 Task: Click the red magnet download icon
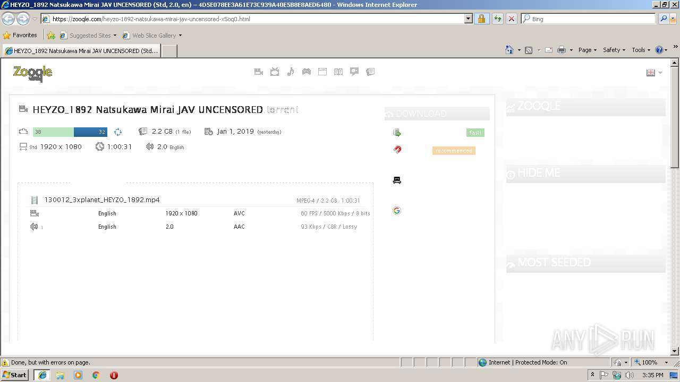pos(397,150)
